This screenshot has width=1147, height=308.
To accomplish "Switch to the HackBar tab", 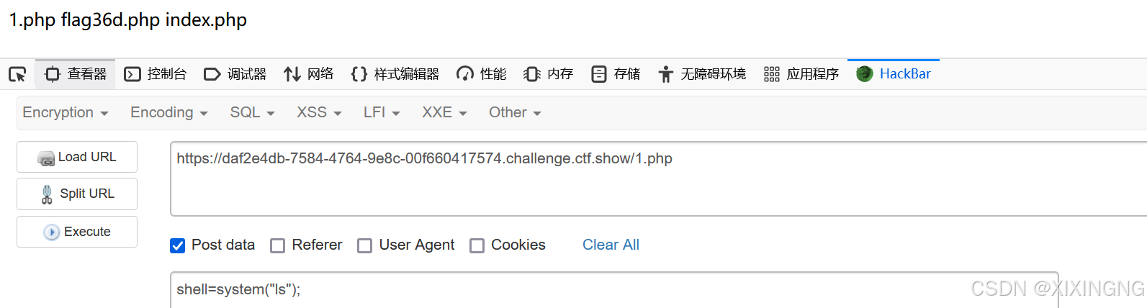I will 894,74.
